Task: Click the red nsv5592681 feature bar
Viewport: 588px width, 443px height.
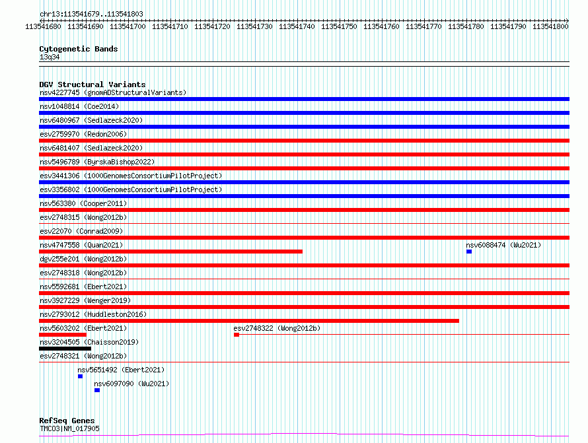Action: point(304,293)
